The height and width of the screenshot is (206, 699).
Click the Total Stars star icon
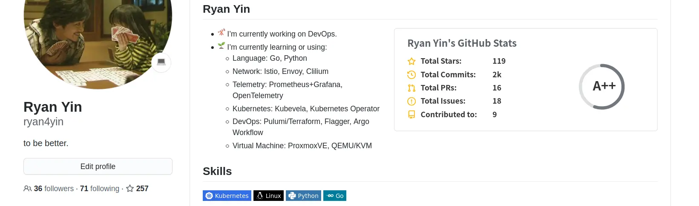(x=411, y=61)
